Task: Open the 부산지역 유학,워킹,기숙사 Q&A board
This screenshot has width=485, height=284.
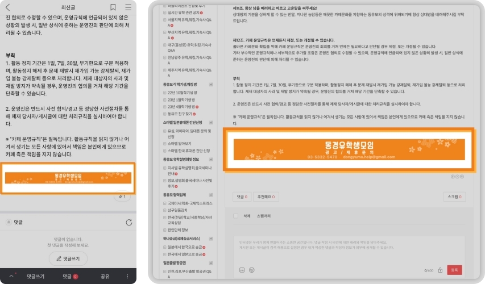Action: (189, 35)
